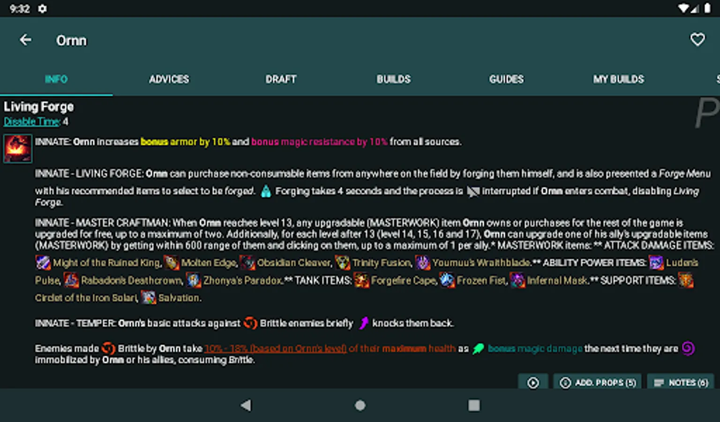Tap the Rabadon's Deathcrown item icon

(71, 280)
